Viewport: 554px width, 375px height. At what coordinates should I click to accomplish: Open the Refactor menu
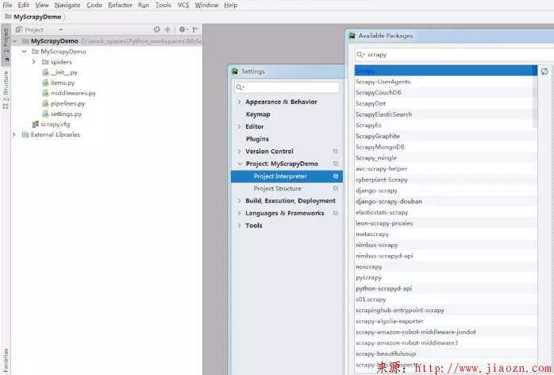(x=120, y=5)
